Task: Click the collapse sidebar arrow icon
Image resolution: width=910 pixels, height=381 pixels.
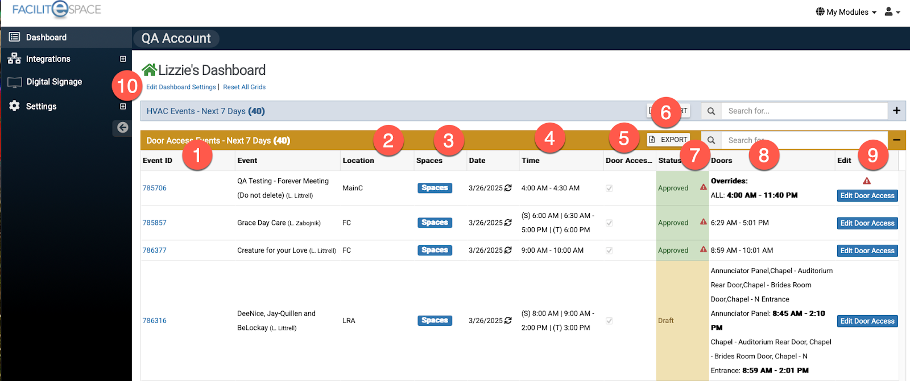Action: point(122,127)
